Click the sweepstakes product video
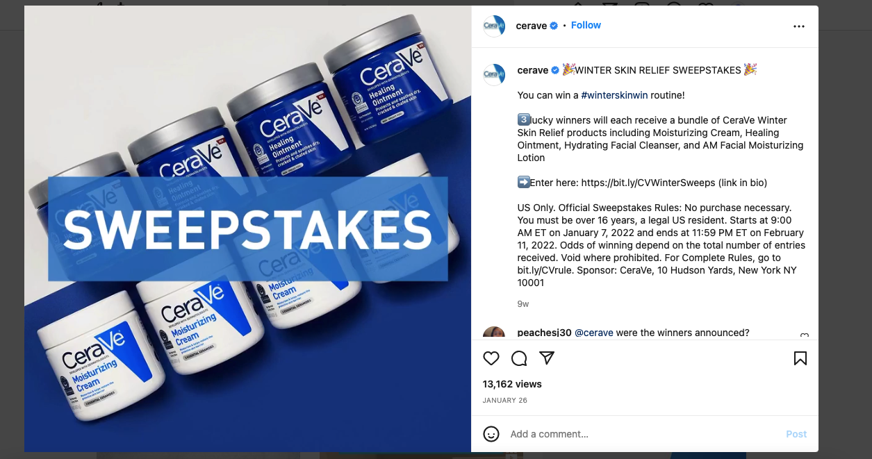 [247, 228]
